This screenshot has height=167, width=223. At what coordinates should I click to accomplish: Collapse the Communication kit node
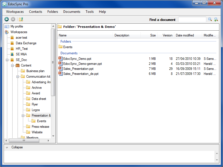tap(18, 77)
